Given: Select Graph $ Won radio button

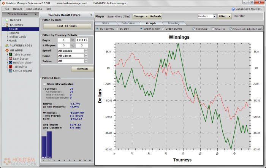Looking at the screenshot, I should [x=141, y=29].
